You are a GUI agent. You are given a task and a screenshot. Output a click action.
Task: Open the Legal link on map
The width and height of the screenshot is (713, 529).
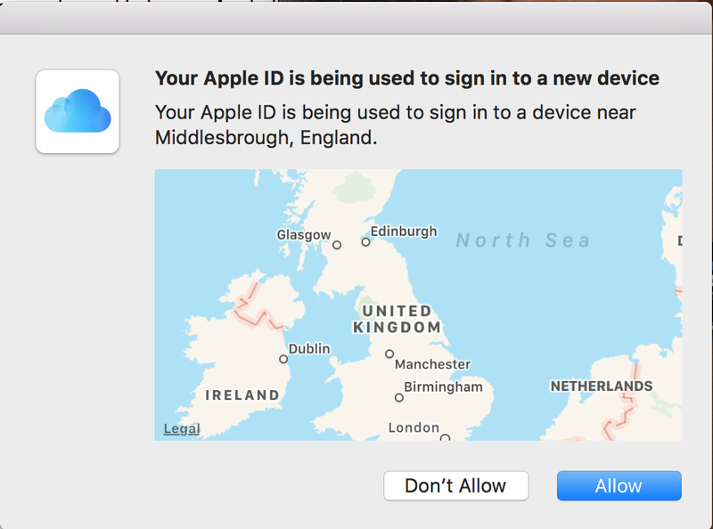coord(181,429)
